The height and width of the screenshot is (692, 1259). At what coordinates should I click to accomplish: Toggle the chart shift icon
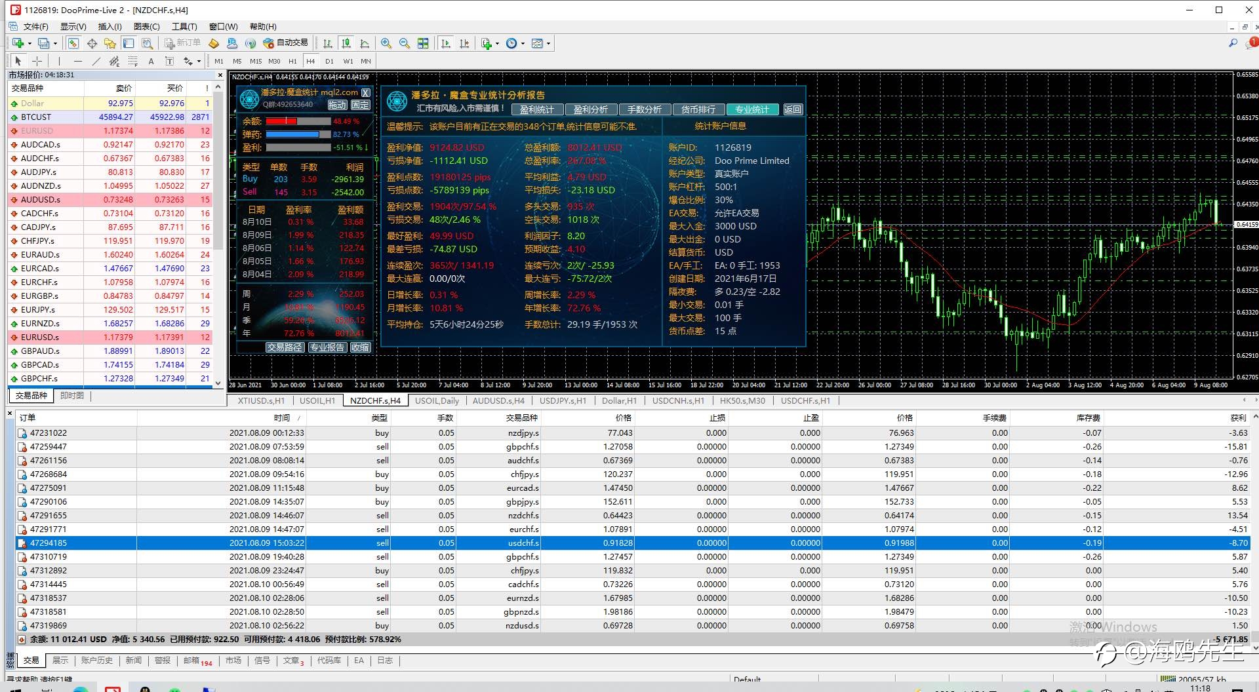pos(464,43)
